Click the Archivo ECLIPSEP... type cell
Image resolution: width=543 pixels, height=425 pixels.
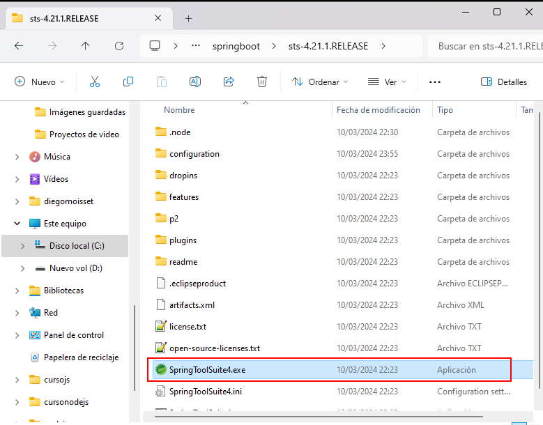tap(473, 283)
